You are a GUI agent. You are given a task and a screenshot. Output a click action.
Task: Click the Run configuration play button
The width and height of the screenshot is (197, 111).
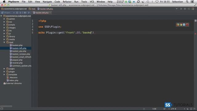pyautogui.click(x=181, y=9)
